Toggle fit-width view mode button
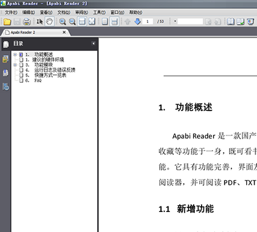Viewport: 257px width, 232px height. (x=82, y=22)
